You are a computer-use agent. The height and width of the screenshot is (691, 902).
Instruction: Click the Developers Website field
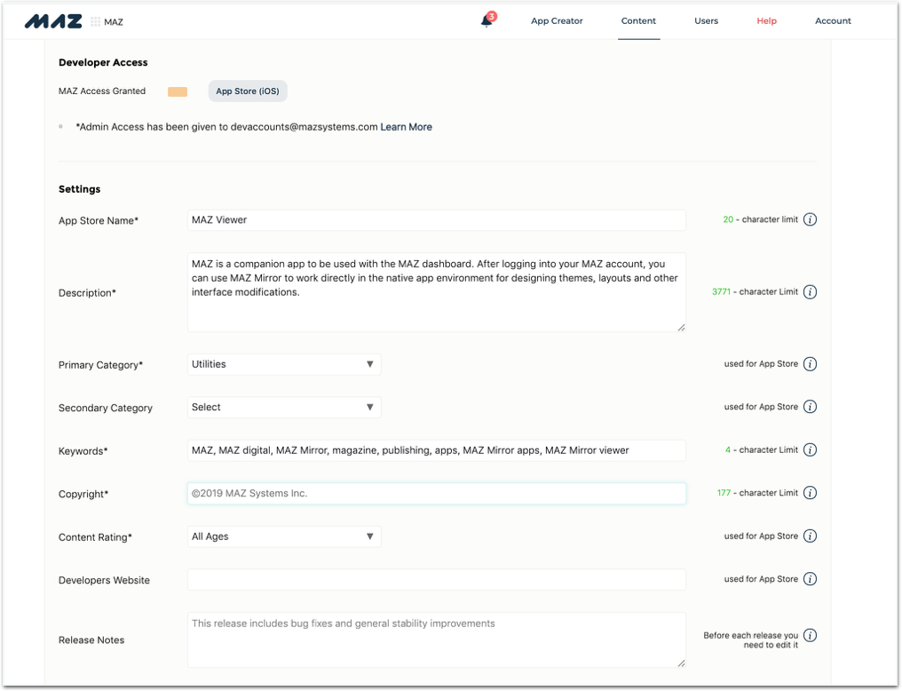point(437,580)
